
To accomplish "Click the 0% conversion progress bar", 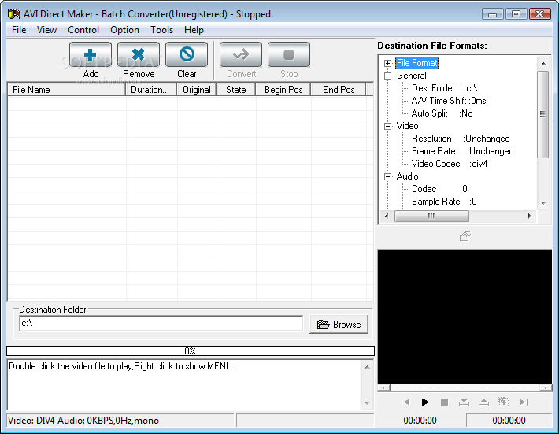I will click(191, 351).
